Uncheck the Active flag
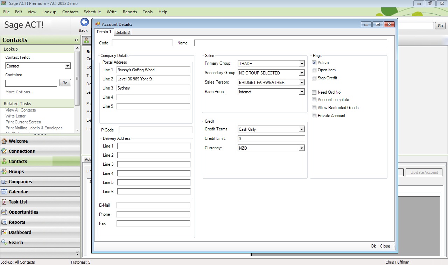Screen dimensions: 448x265 point(314,63)
